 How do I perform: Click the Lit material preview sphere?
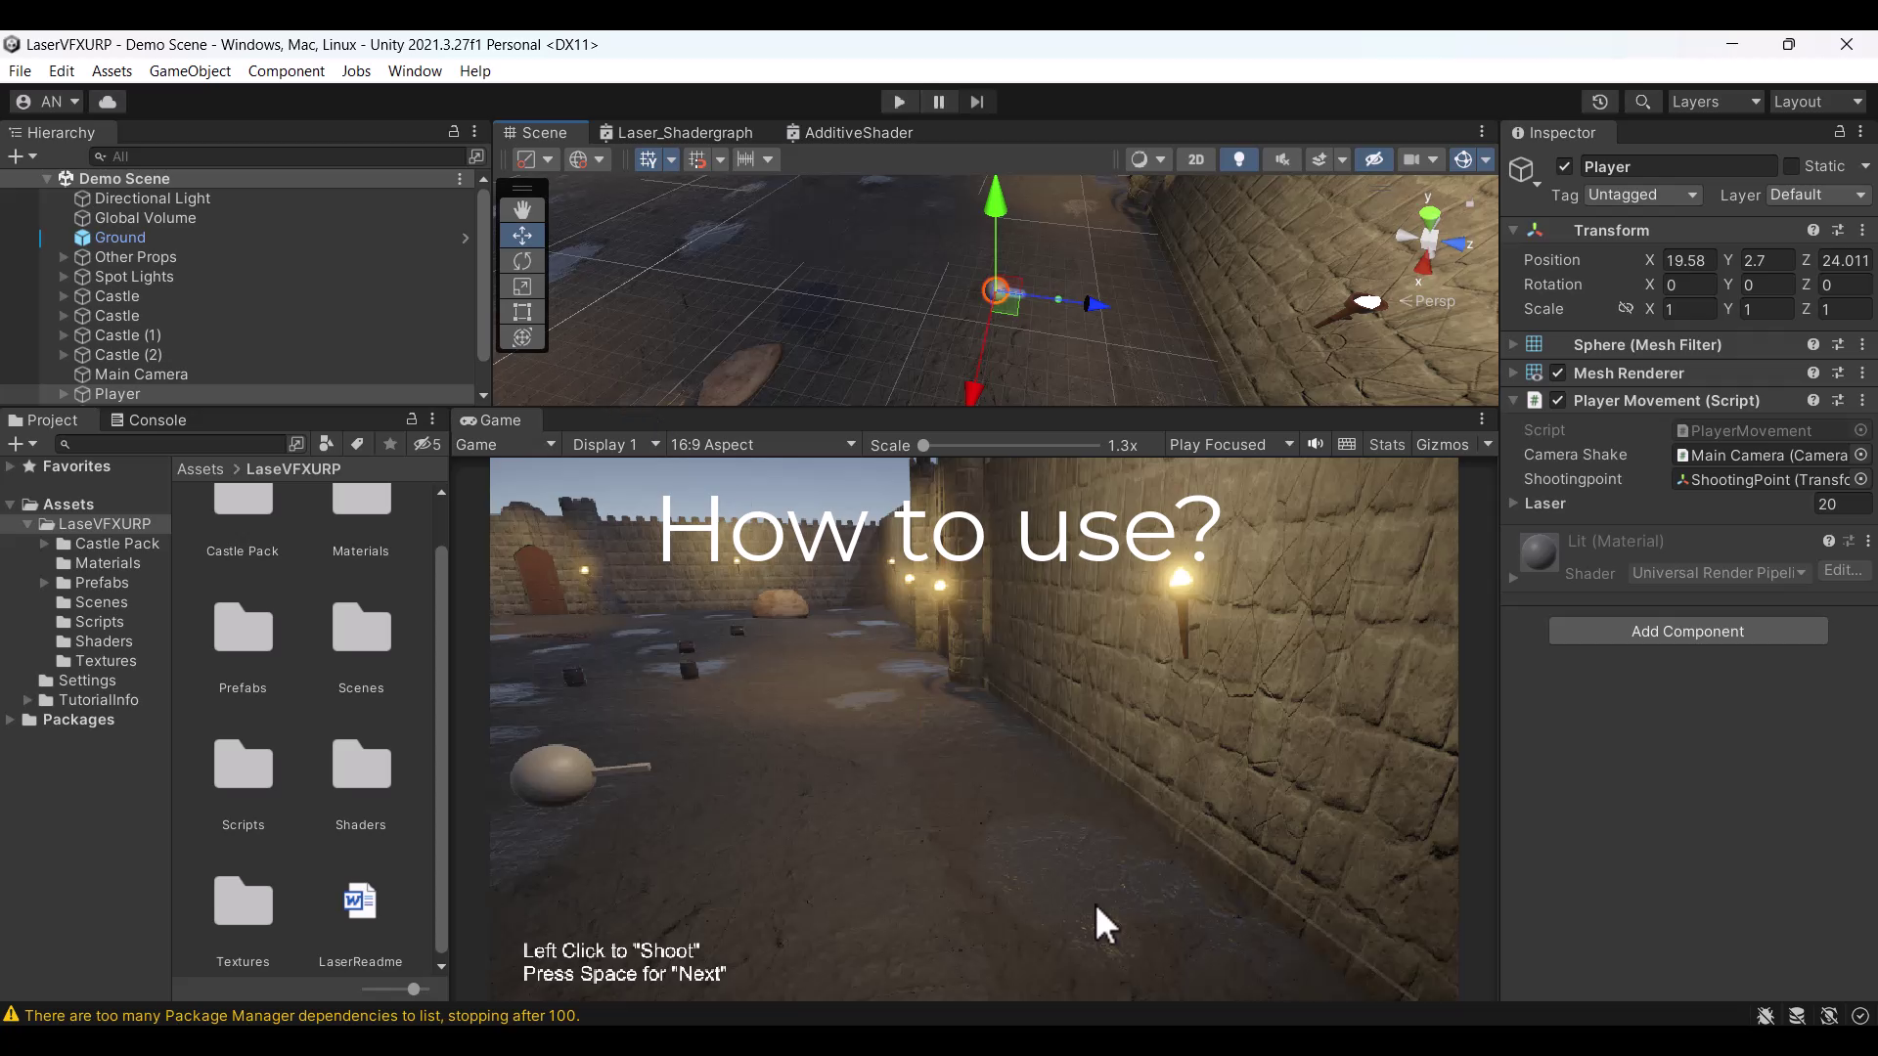coord(1539,552)
